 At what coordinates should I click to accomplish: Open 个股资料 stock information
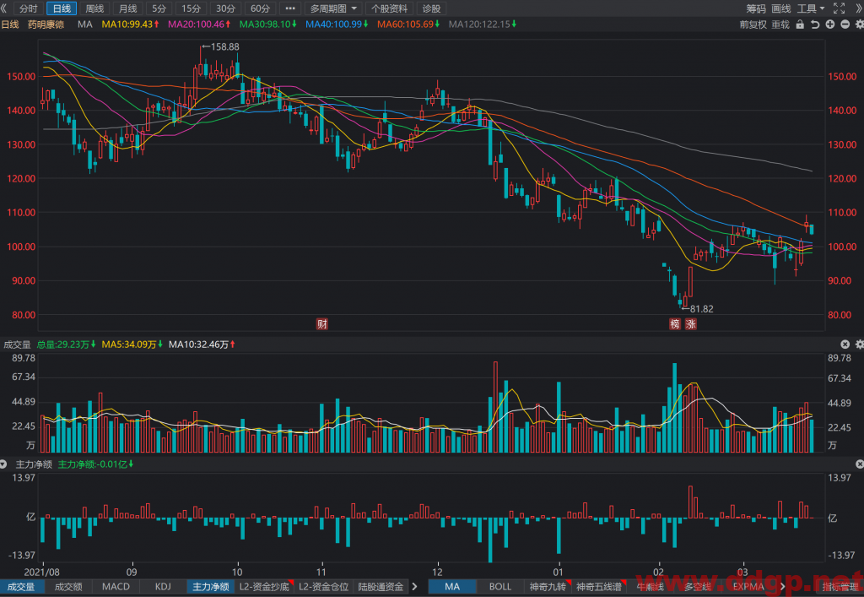(389, 8)
